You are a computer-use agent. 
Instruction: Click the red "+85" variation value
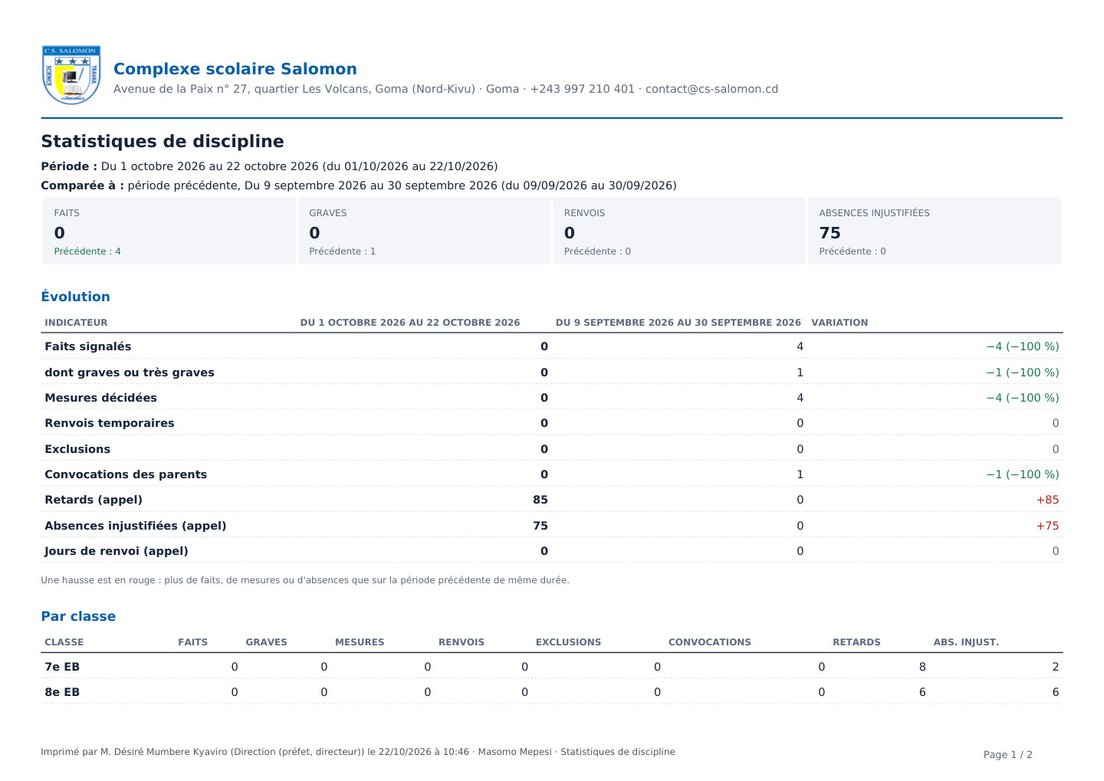pyautogui.click(x=1047, y=500)
